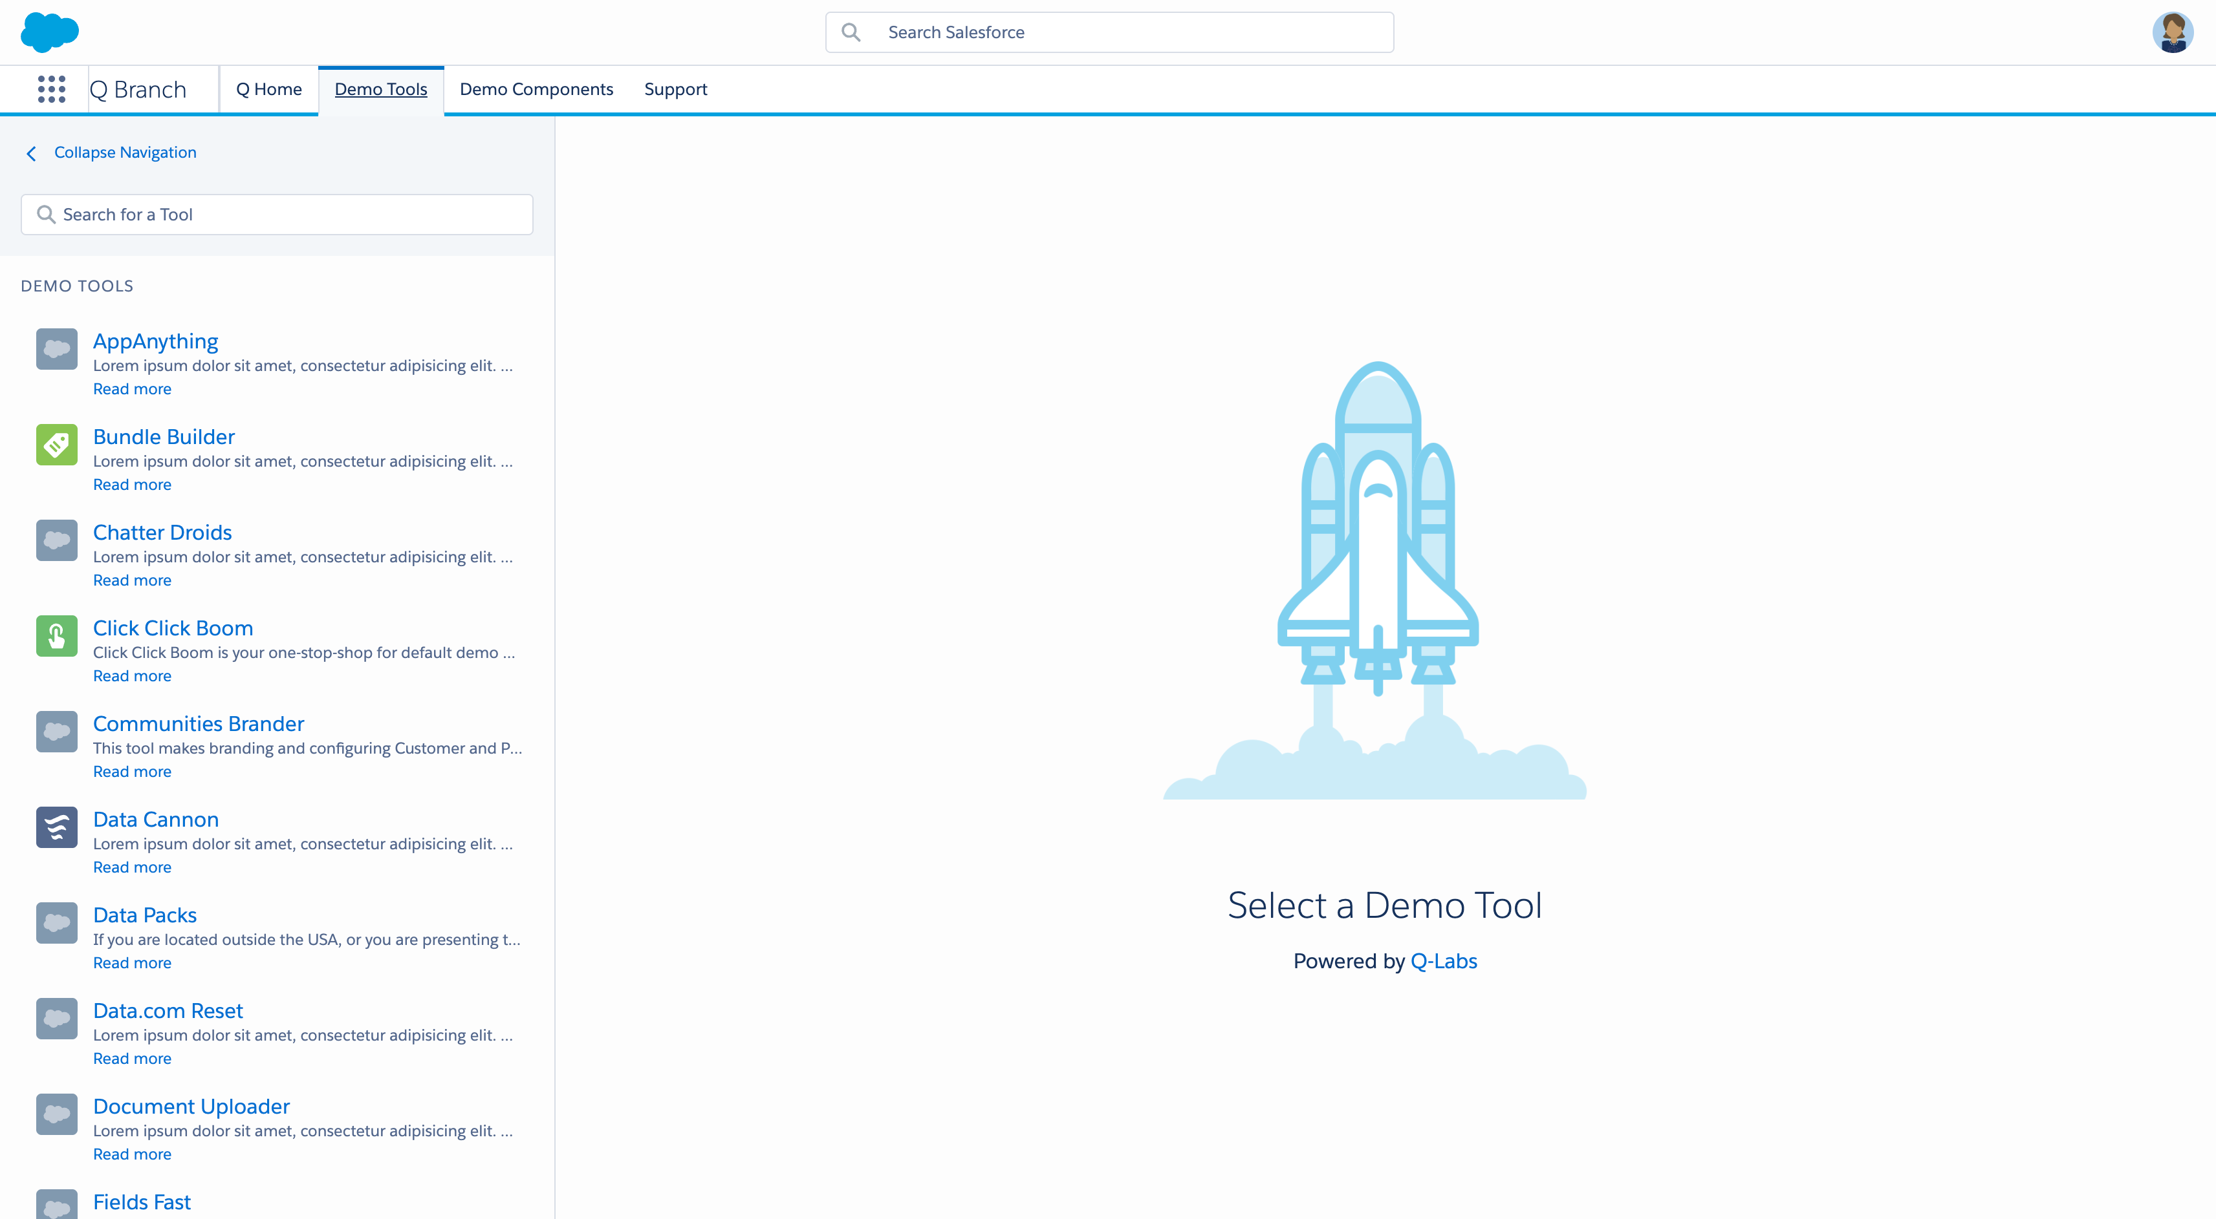Open the Data Cannon tool link
The image size is (2216, 1219).
point(156,820)
